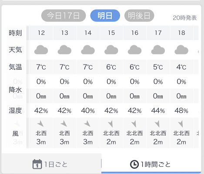Click the cloudy weather icon for 12 o'clock
This screenshot has width=204, height=174.
41,50
